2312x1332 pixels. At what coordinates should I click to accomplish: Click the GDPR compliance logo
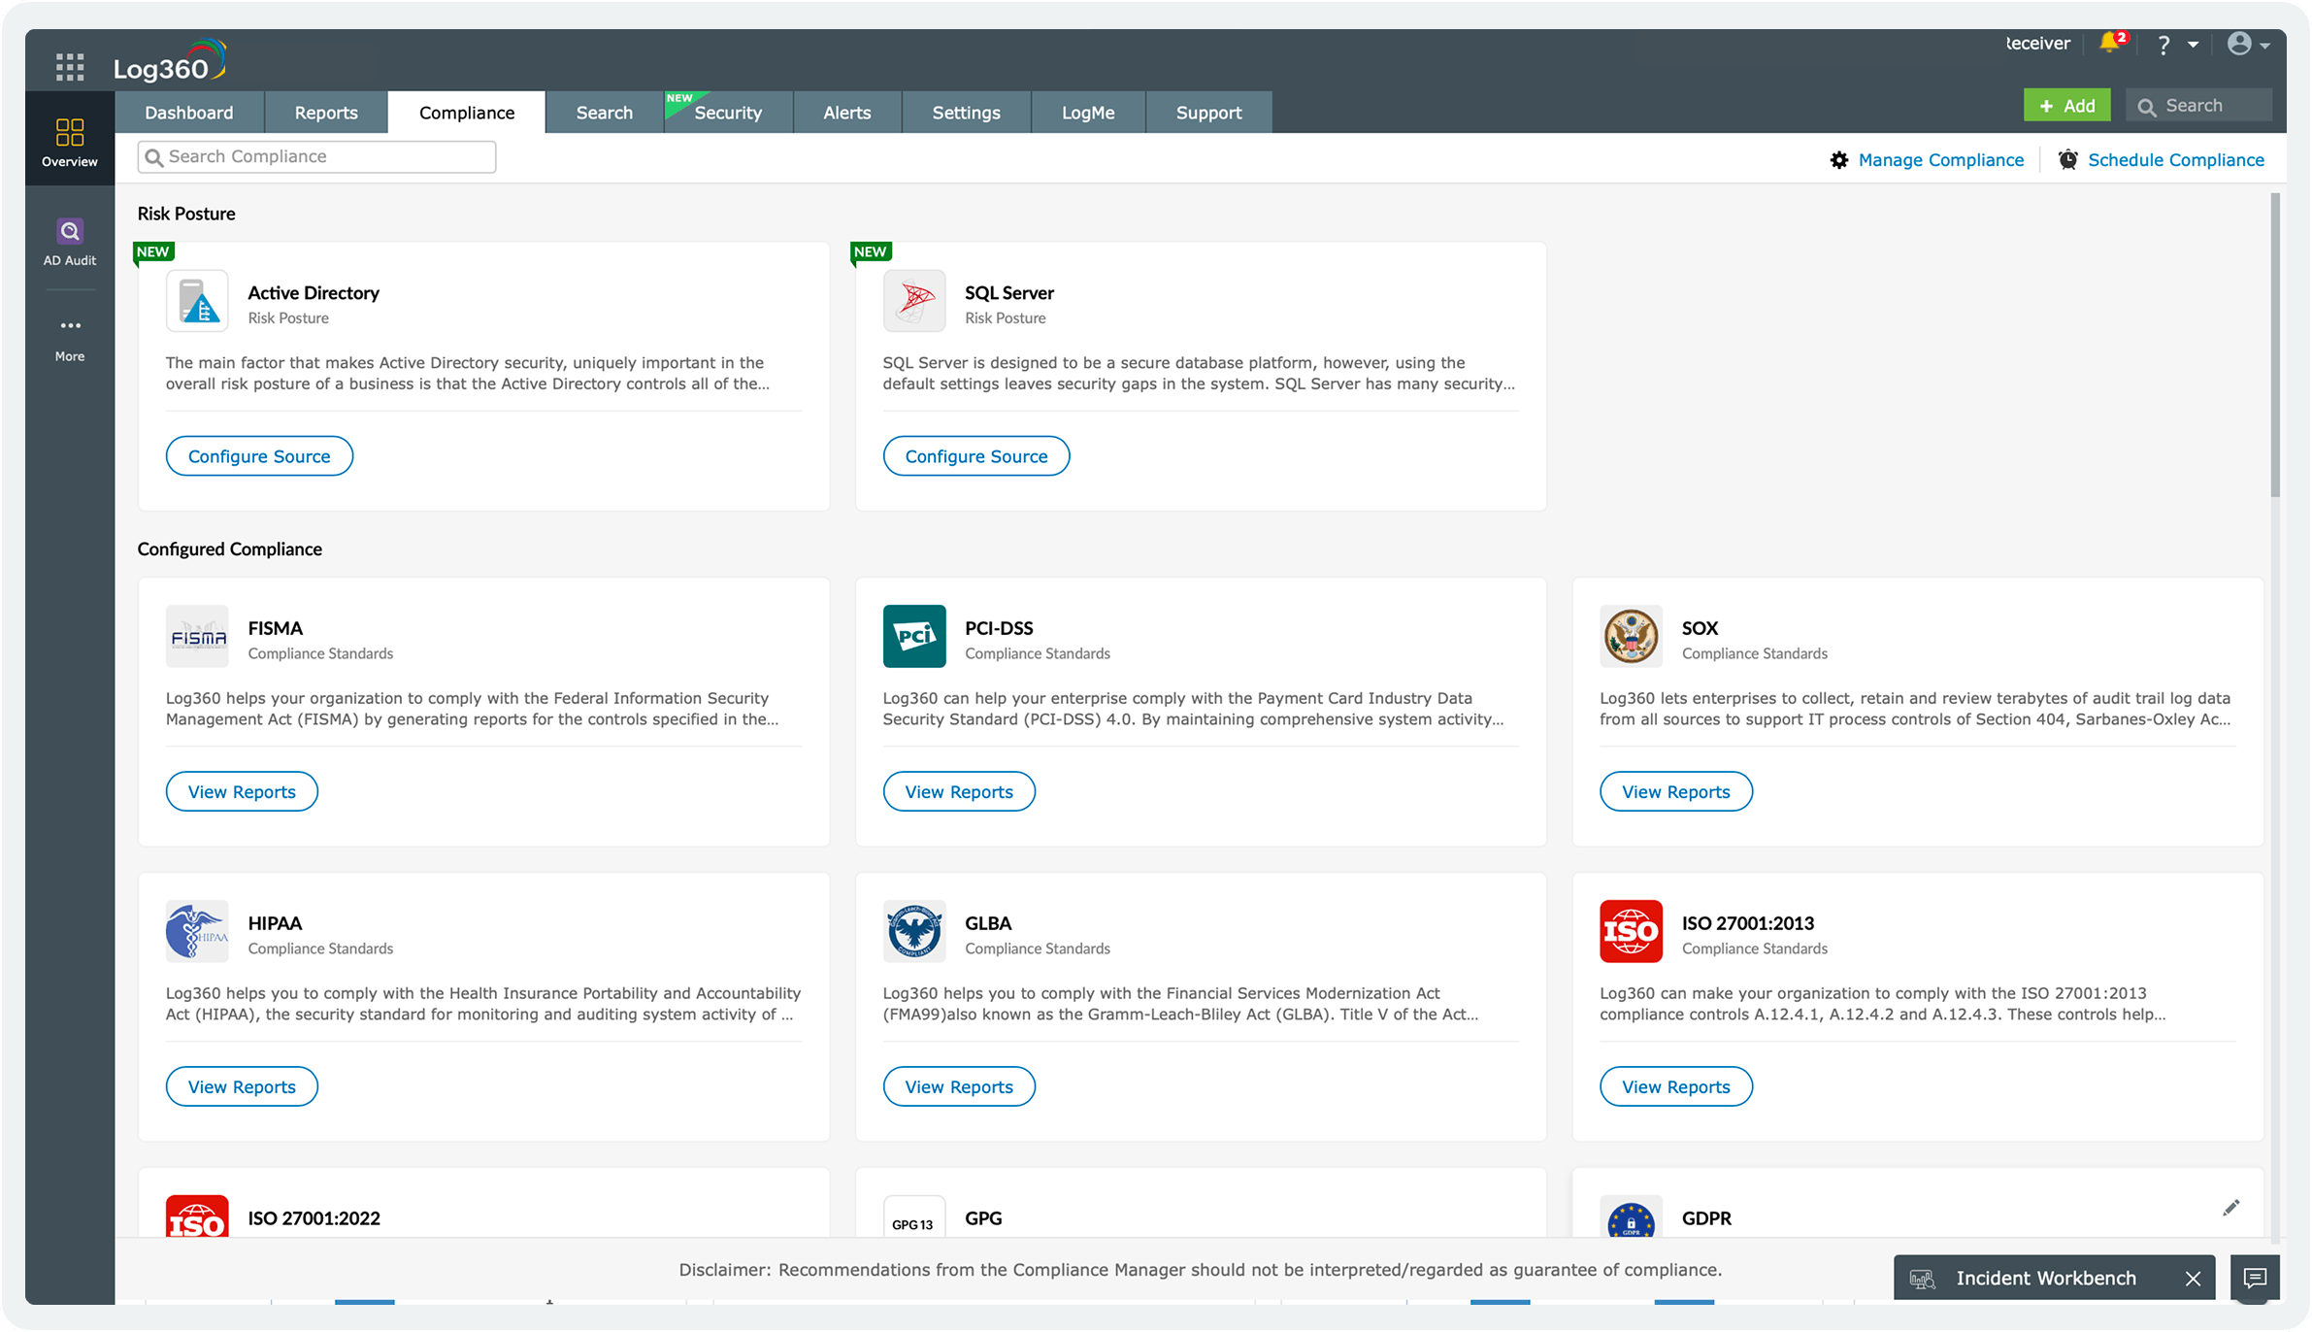pos(1631,1216)
